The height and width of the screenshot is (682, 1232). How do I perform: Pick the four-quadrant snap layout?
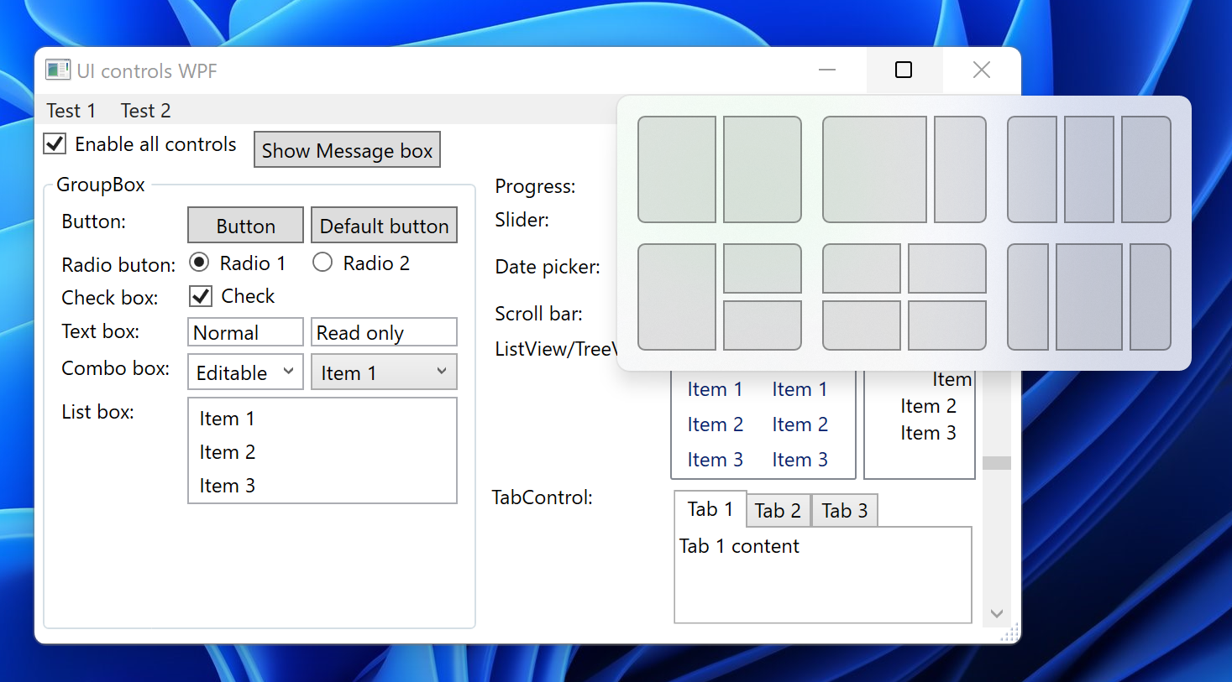(x=904, y=296)
